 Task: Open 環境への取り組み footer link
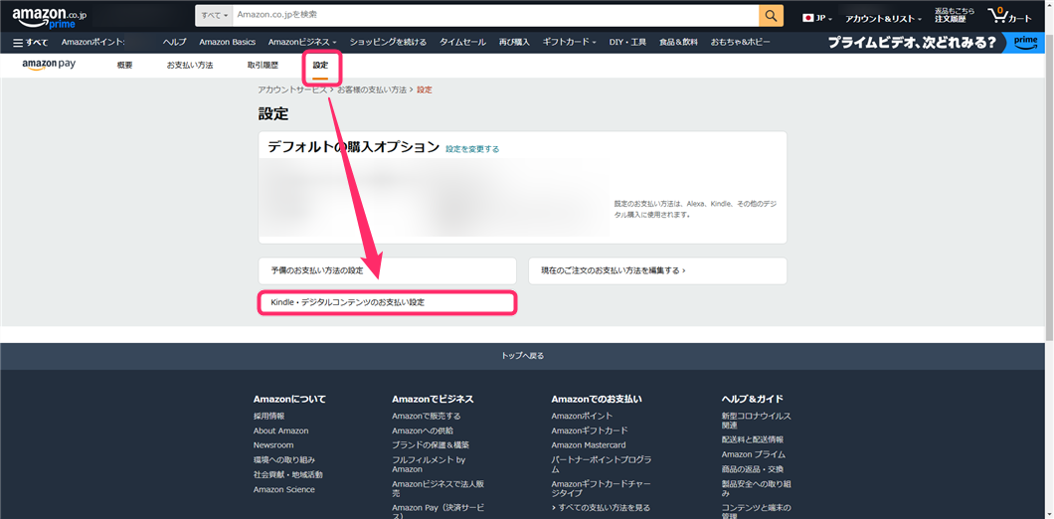[284, 459]
